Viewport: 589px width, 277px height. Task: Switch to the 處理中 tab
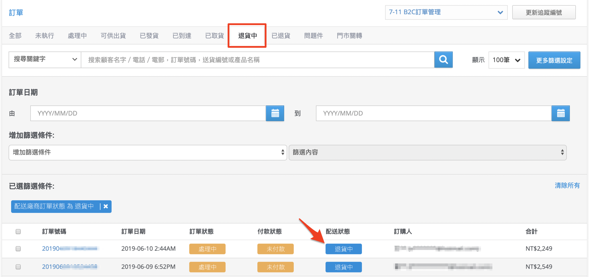tap(77, 36)
